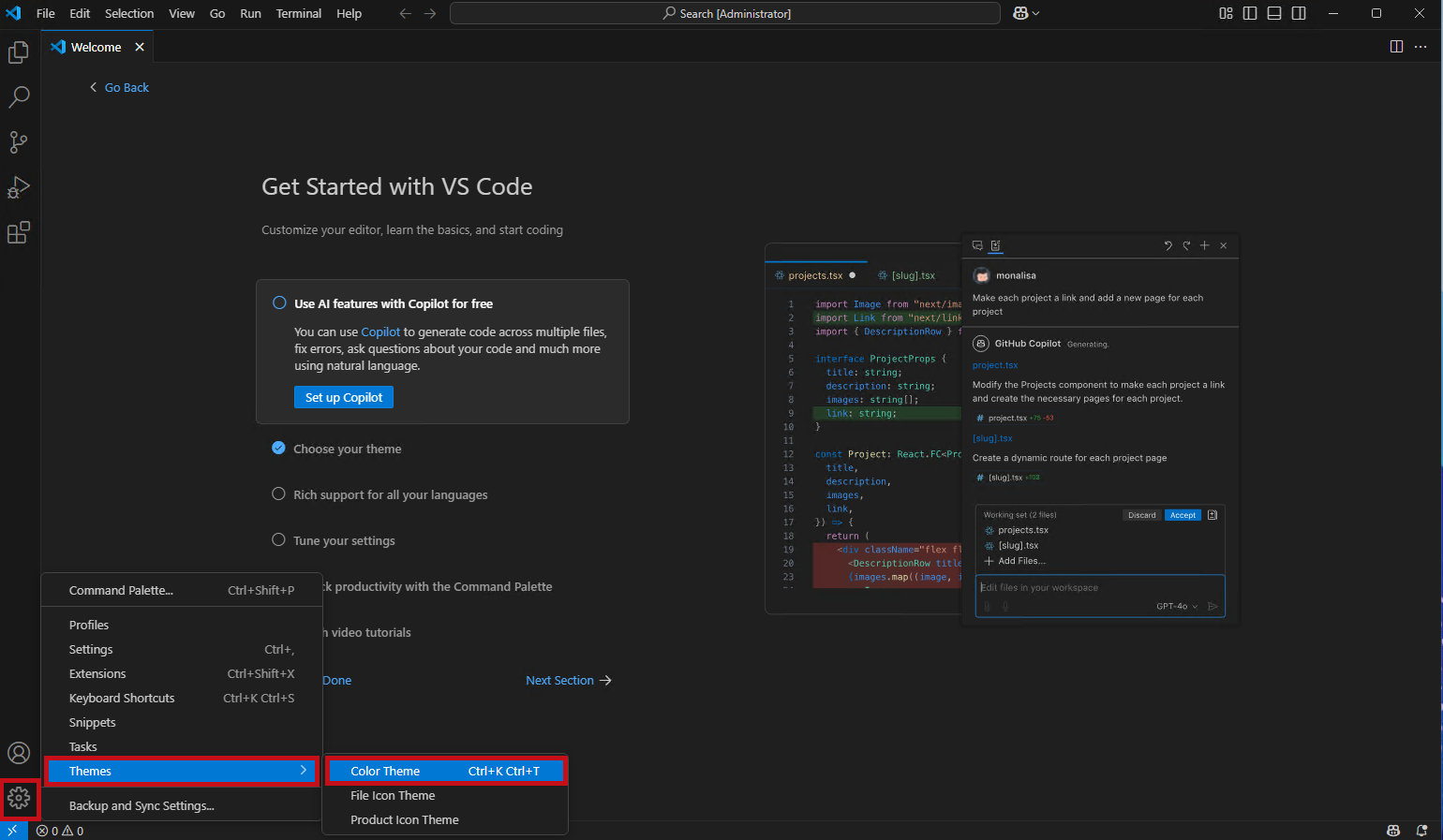Open the File menu
The image size is (1443, 840).
[x=46, y=13]
